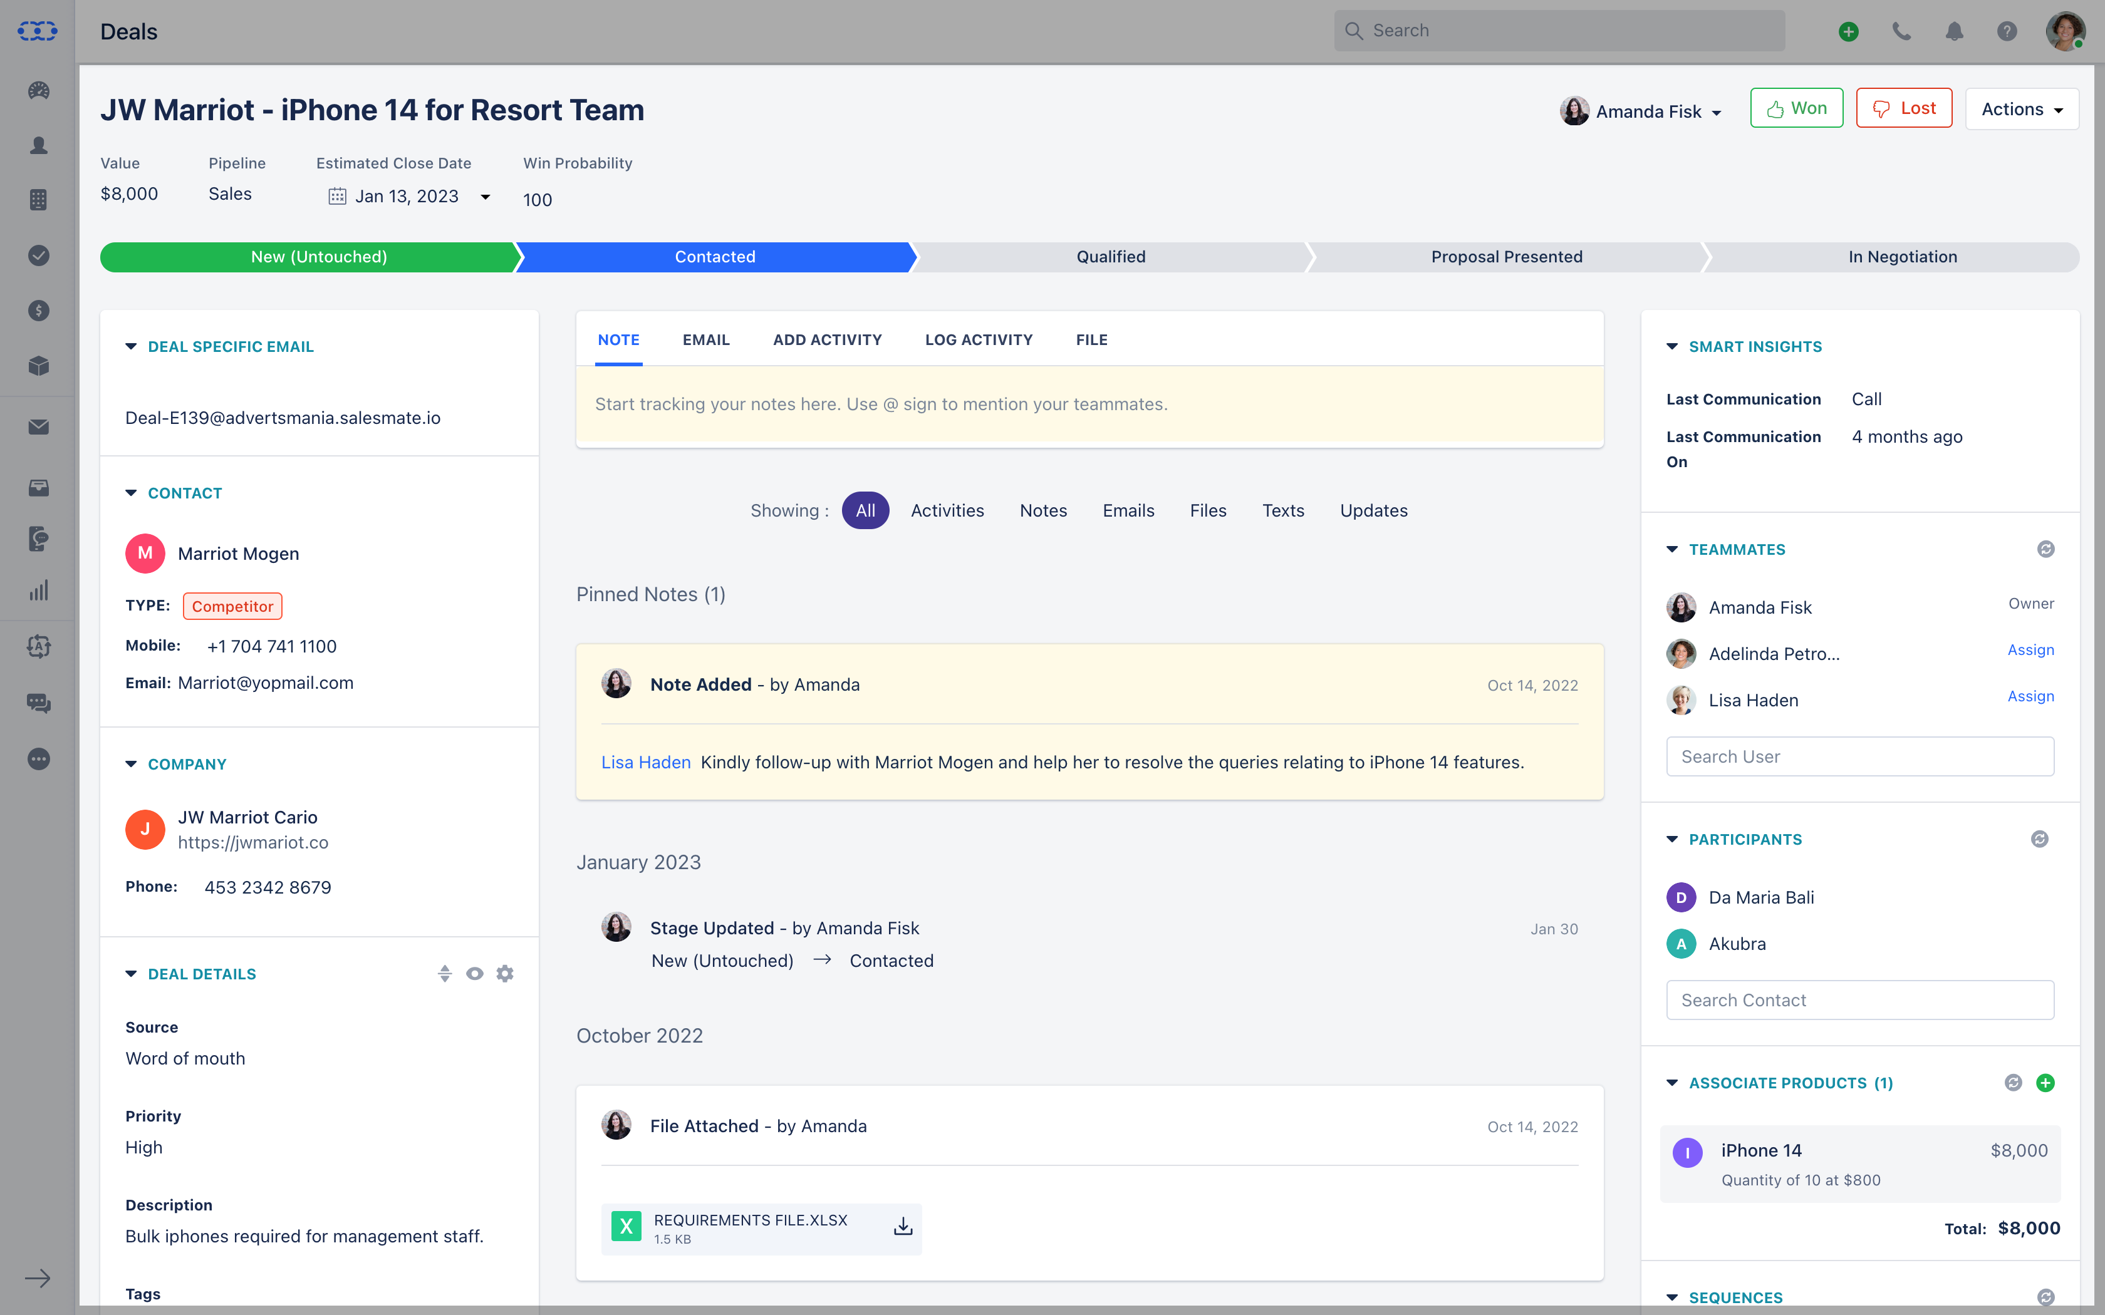Screen dimensions: 2105x1315
Task: Collapse the Company section
Action: 132,765
